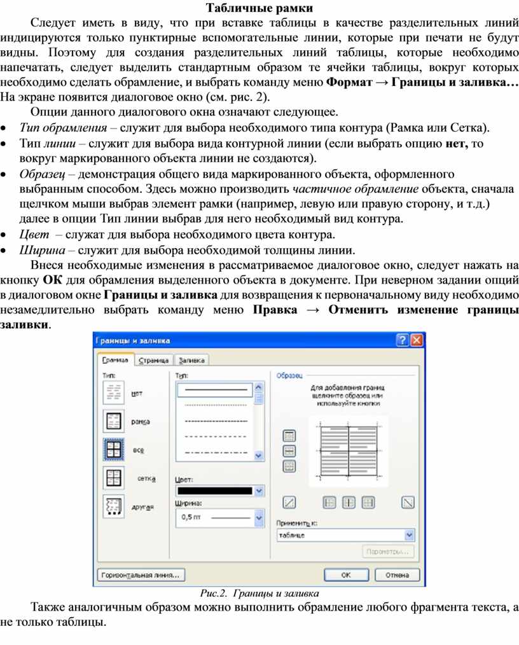
Task: Toggle the diagonal up border button
Action: (x=289, y=503)
